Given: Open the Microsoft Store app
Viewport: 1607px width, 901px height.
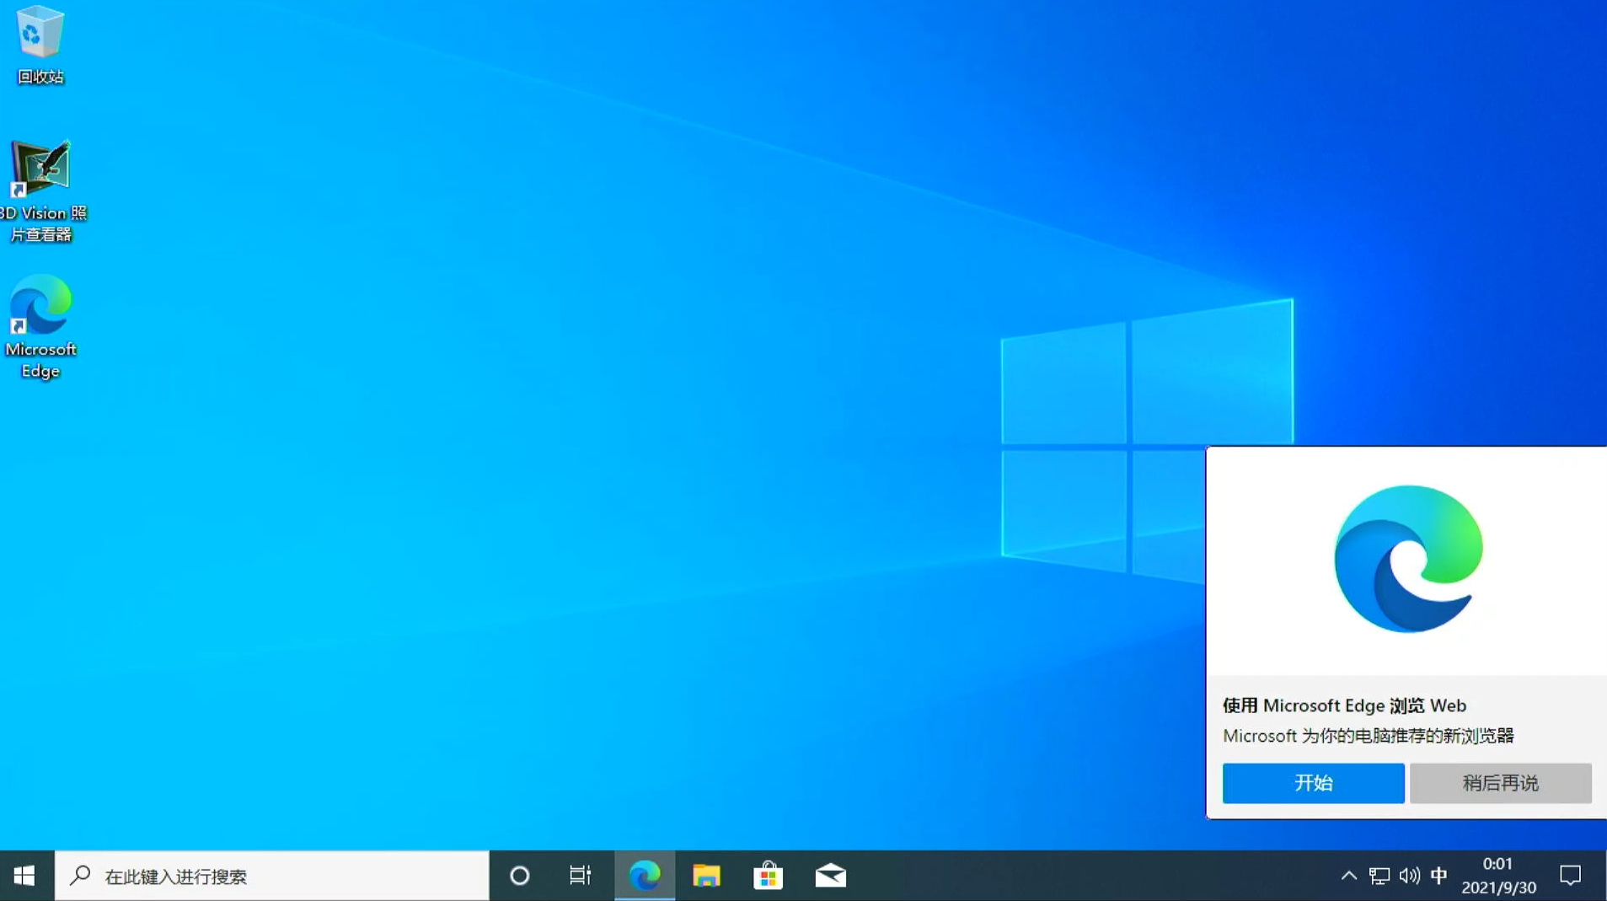Looking at the screenshot, I should click(768, 876).
